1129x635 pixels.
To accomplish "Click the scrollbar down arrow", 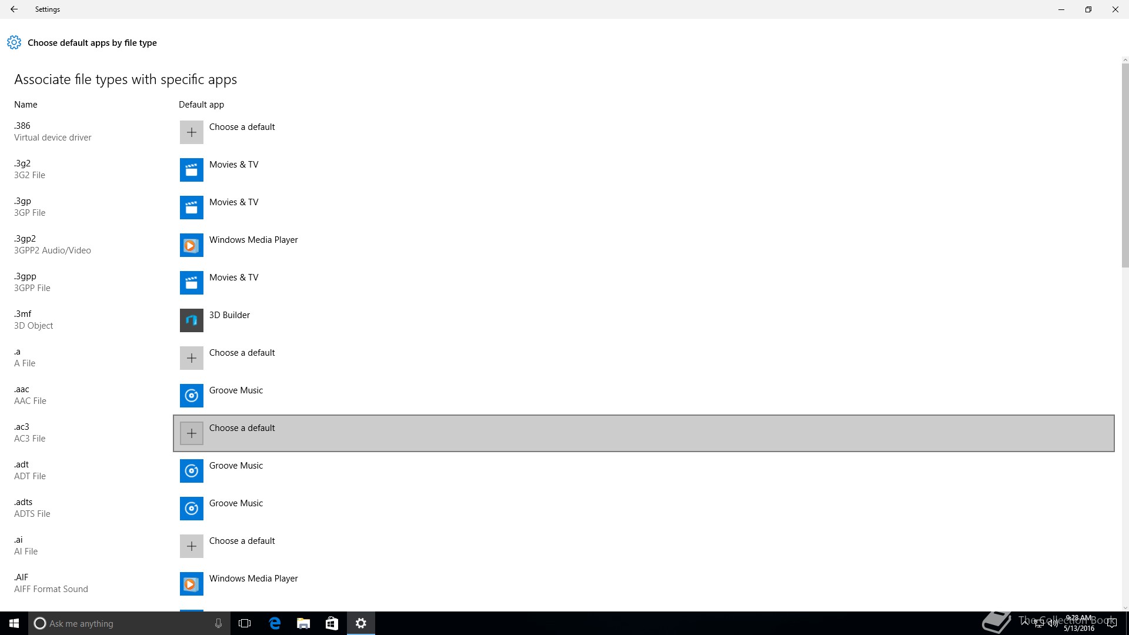I will pos(1125,608).
